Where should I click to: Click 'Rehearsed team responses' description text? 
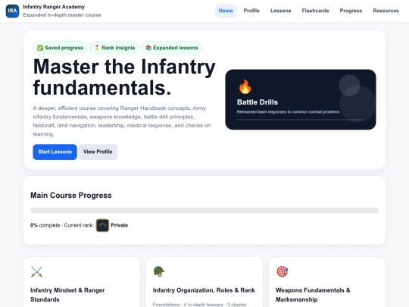point(288,112)
